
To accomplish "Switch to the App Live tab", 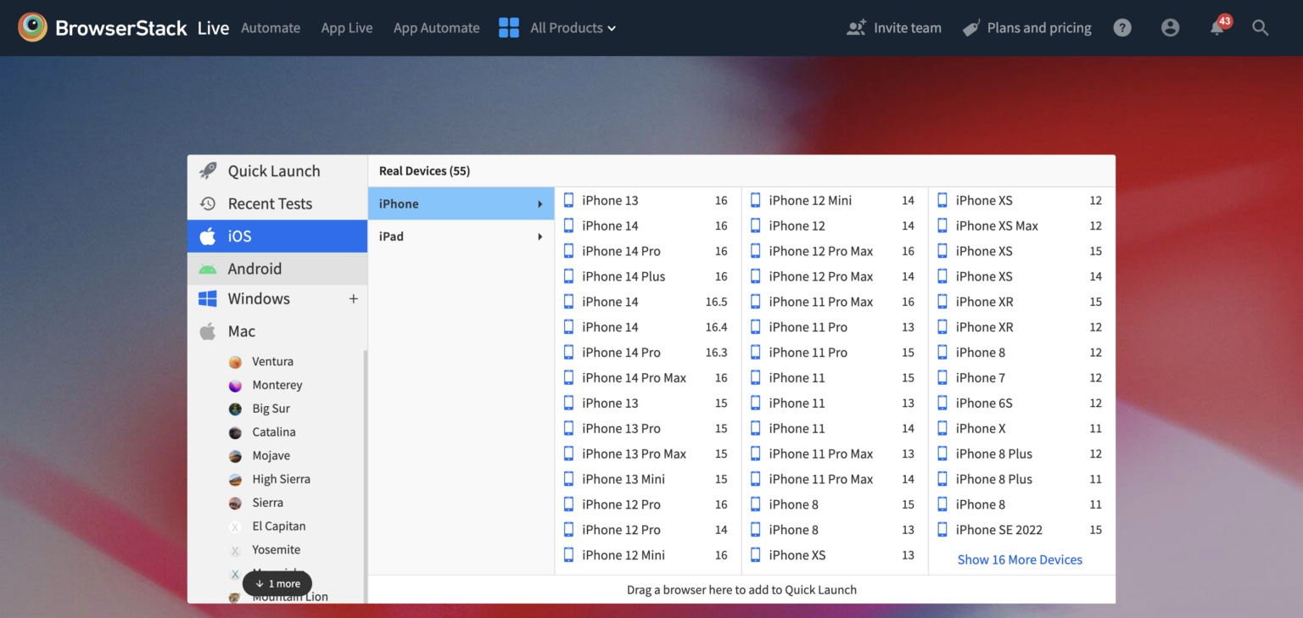I will [347, 27].
